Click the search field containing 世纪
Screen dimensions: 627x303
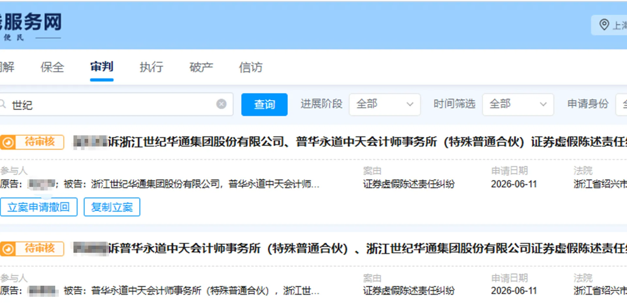click(116, 104)
